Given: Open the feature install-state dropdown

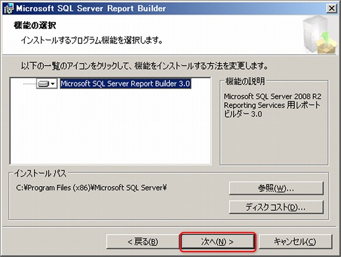Looking at the screenshot, I should (46, 84).
